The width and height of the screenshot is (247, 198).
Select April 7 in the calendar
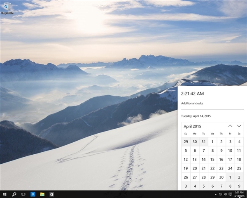pyautogui.click(x=203, y=151)
